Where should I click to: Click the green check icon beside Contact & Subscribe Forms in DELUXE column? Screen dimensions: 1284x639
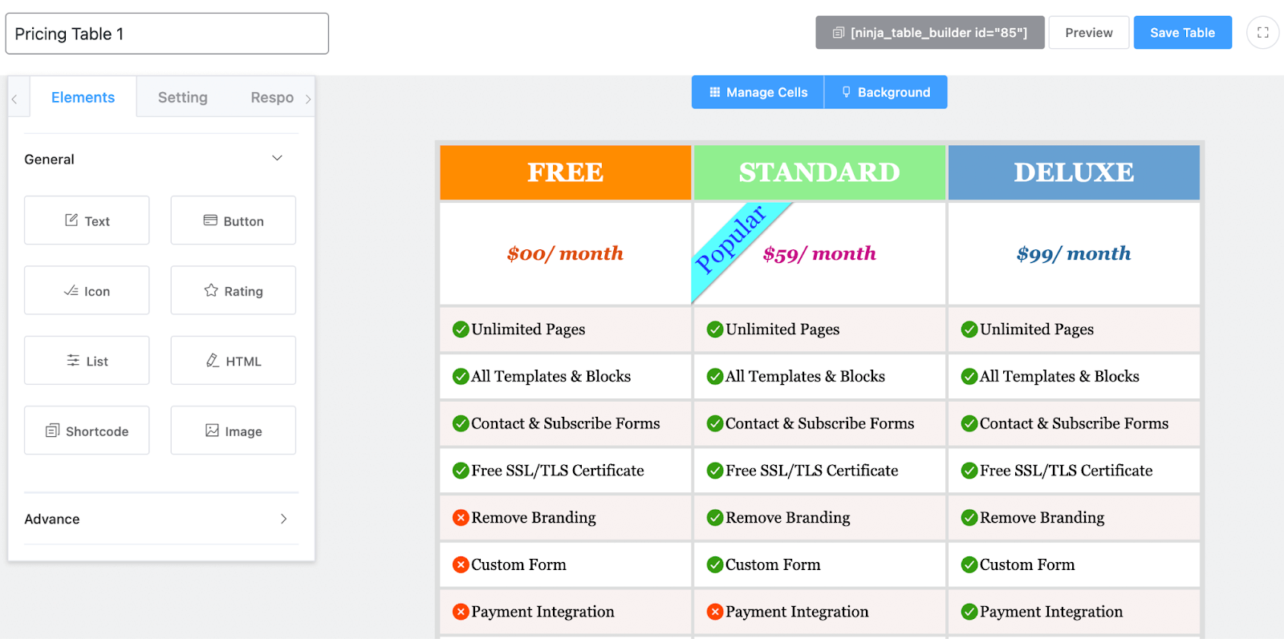pyautogui.click(x=969, y=424)
